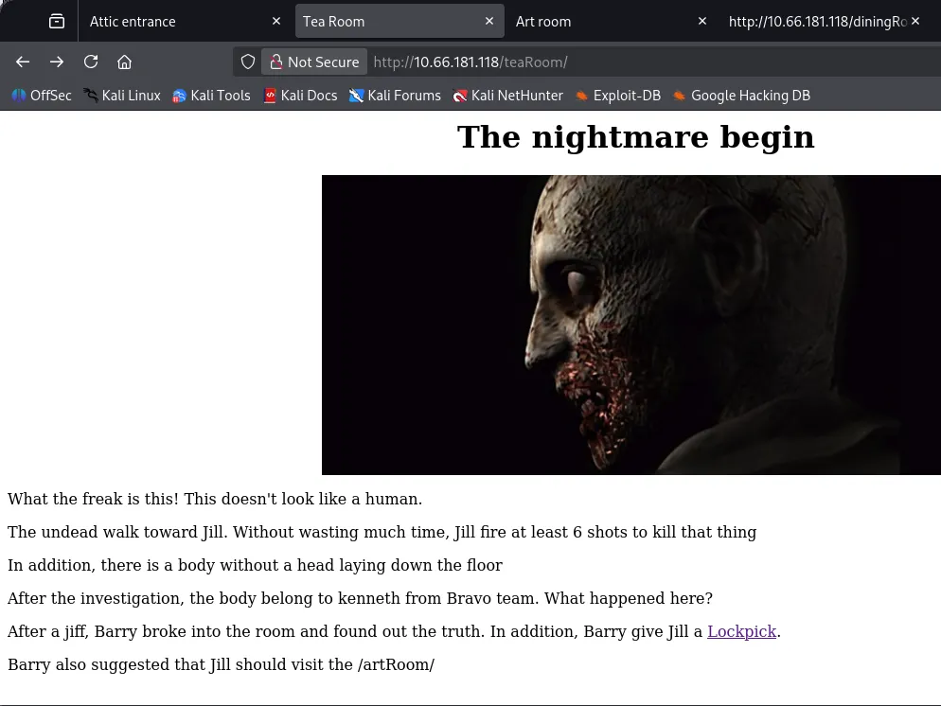Open the Kali Tools bookmark

(x=211, y=95)
